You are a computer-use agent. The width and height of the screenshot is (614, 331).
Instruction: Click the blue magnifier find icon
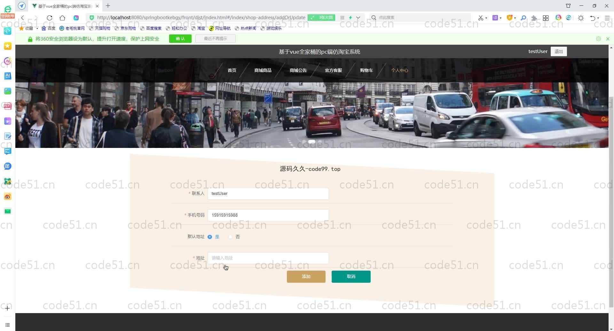pos(523,18)
